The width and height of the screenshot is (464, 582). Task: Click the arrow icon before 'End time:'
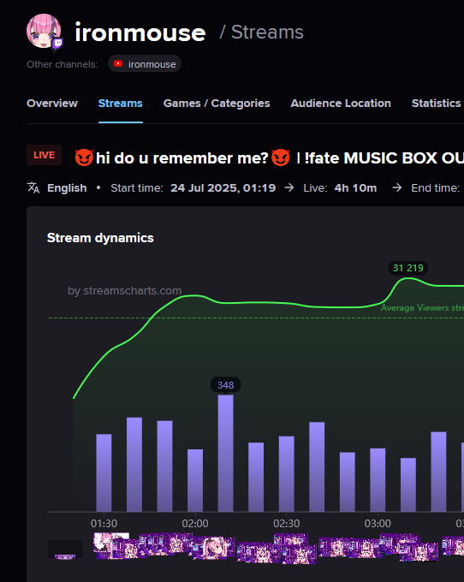click(x=397, y=187)
